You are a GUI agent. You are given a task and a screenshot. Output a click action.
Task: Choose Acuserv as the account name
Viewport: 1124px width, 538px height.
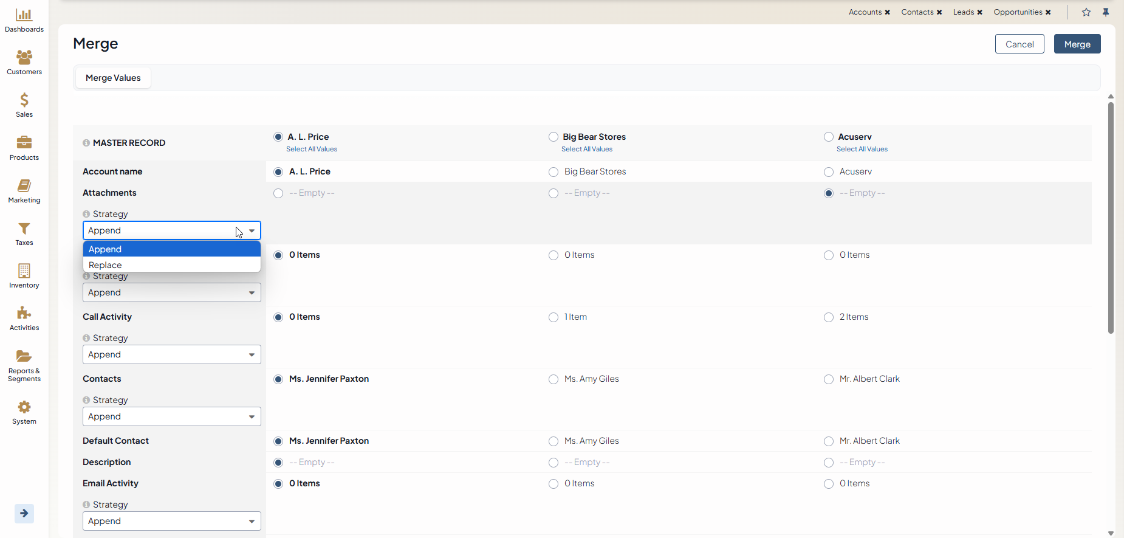(x=829, y=172)
